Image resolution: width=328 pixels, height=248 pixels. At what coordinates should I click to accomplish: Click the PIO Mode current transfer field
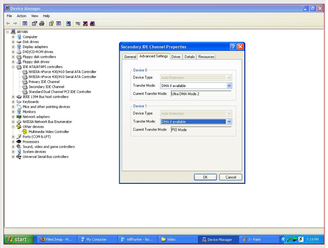[201, 130]
